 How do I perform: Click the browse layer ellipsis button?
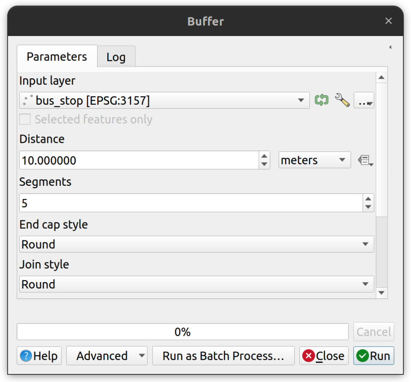pos(364,100)
